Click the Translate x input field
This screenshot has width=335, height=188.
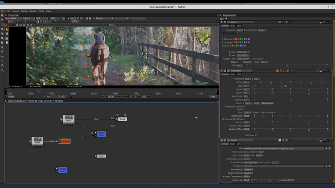click(x=248, y=79)
